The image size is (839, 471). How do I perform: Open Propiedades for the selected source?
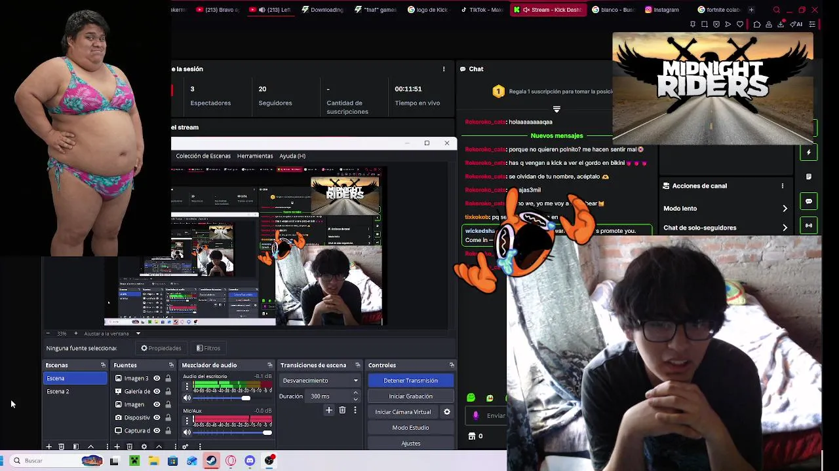click(161, 348)
